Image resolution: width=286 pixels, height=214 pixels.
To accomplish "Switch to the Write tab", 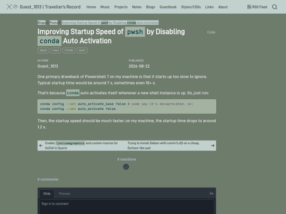I will pyautogui.click(x=47, y=193).
